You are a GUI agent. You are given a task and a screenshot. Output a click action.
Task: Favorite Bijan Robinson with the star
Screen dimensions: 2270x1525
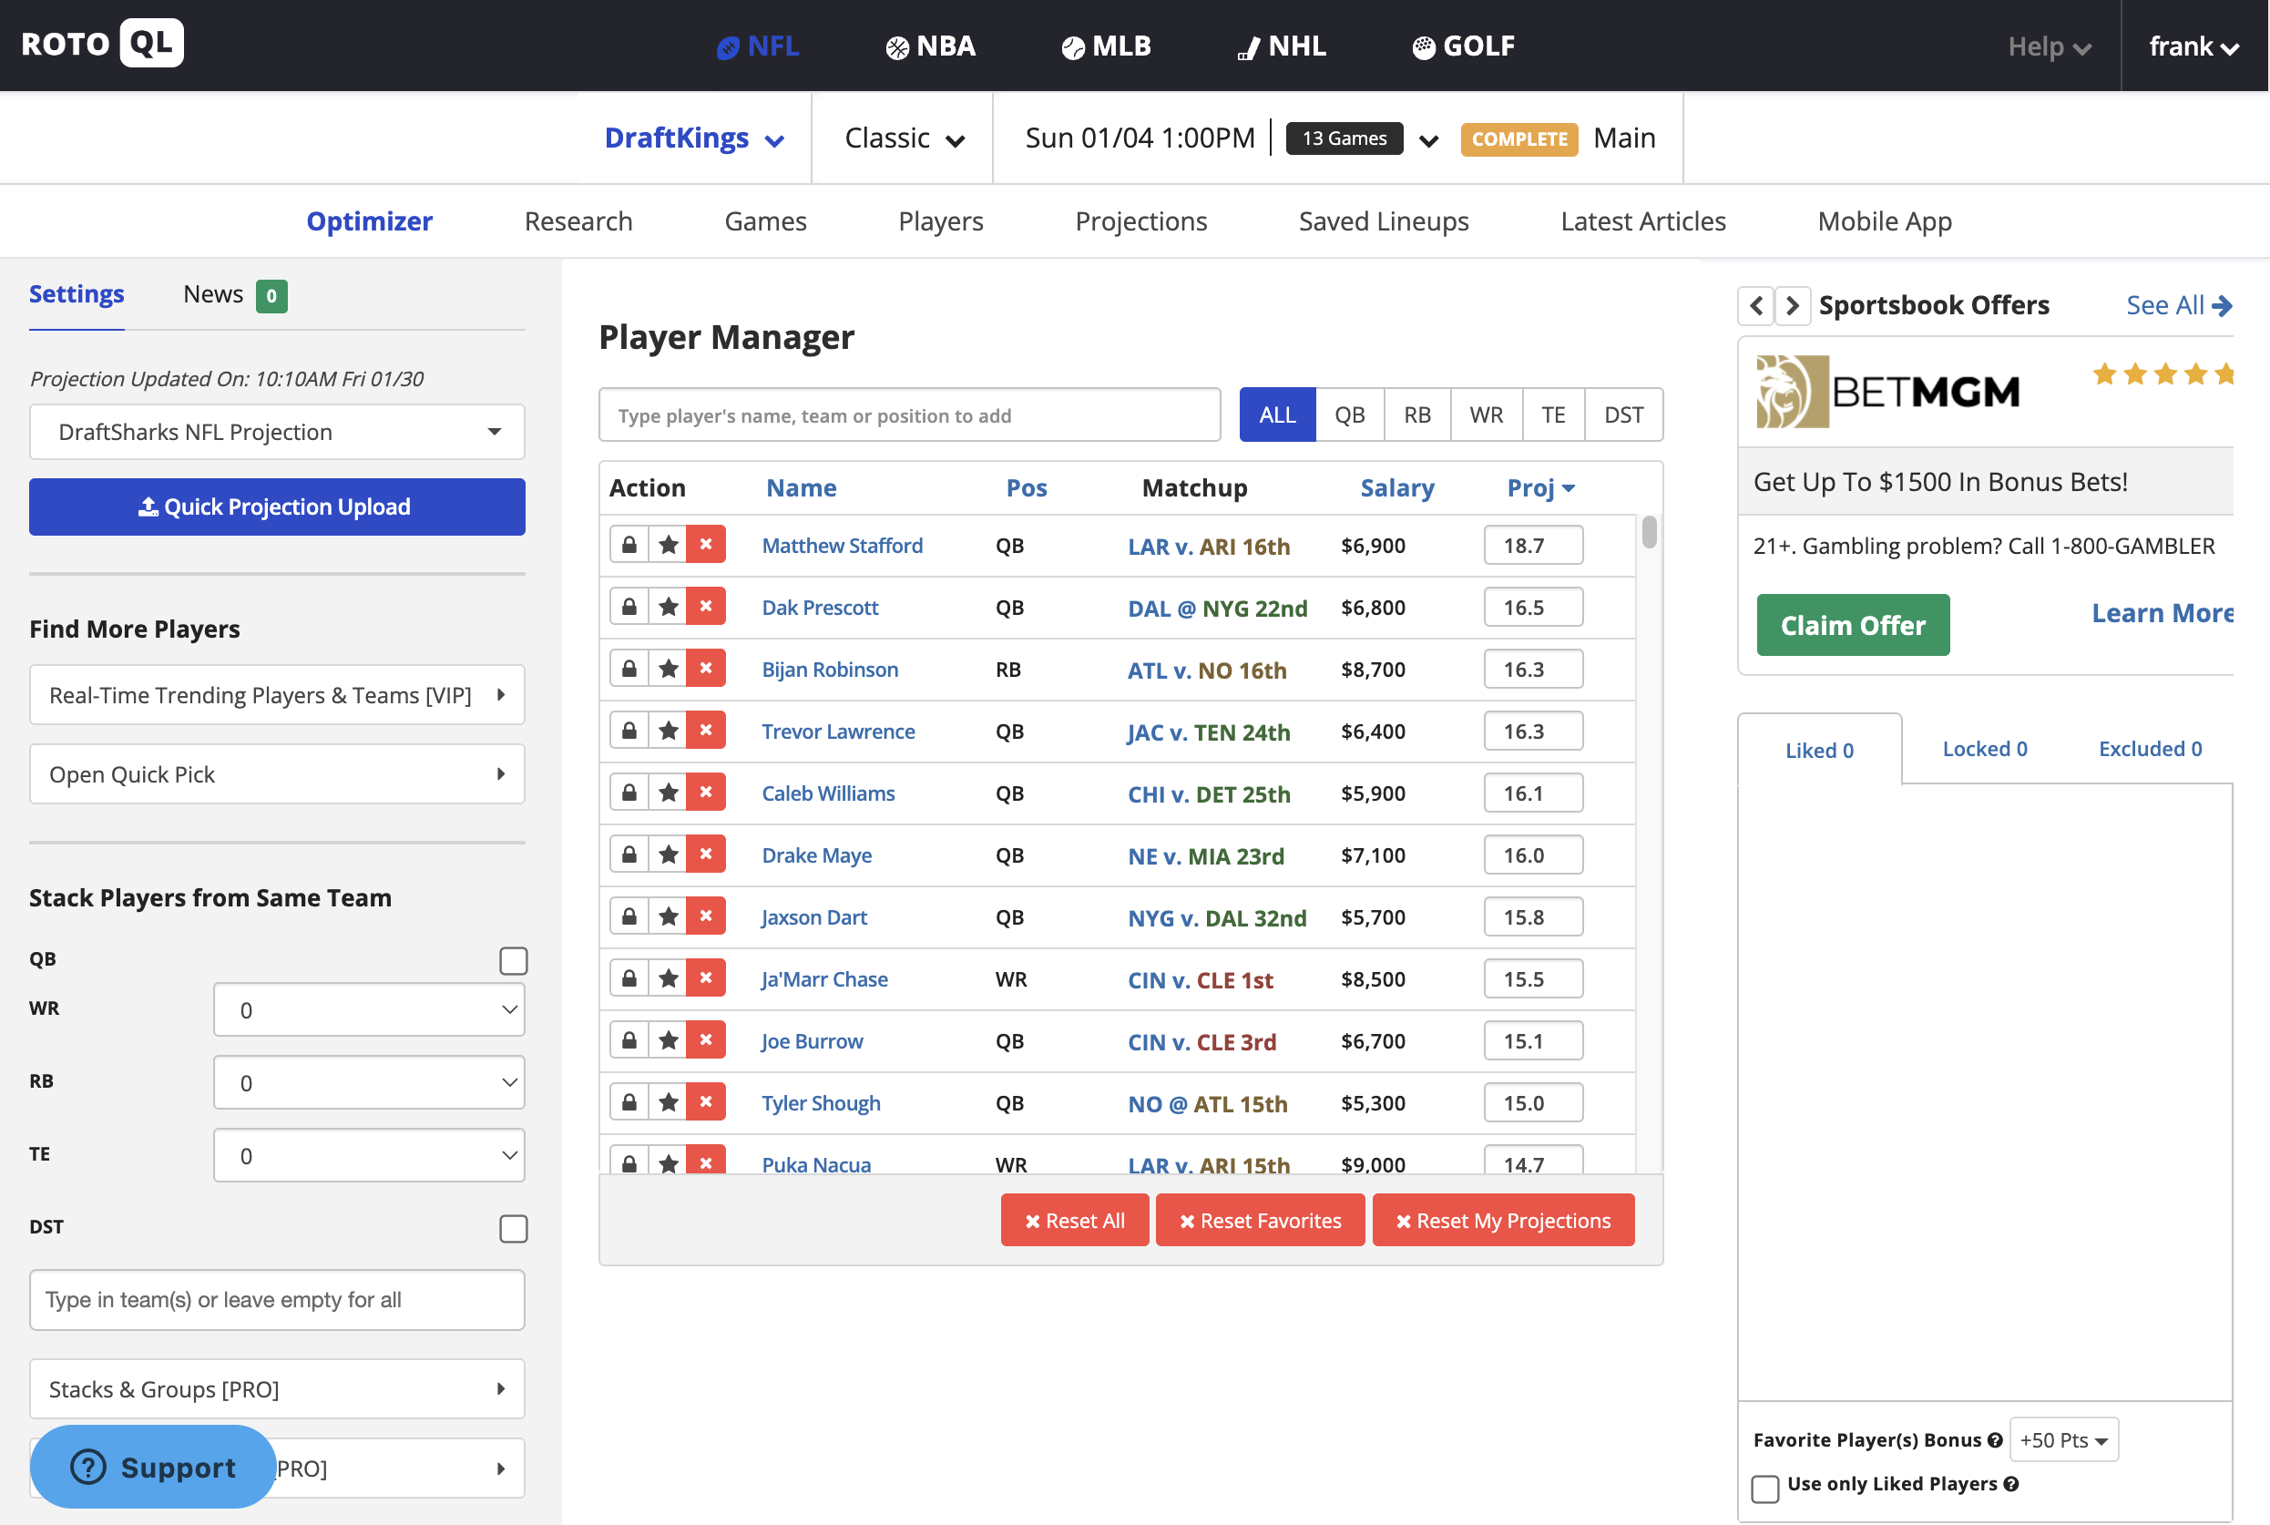[x=669, y=670]
